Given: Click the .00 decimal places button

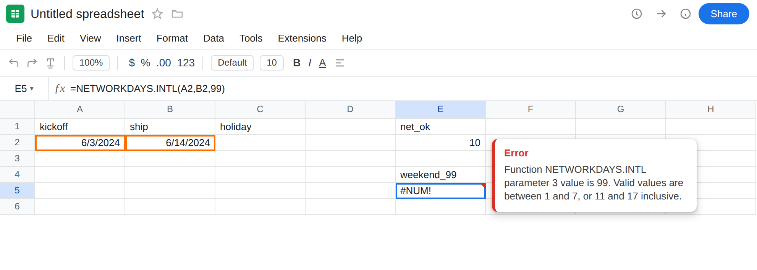Looking at the screenshot, I should 163,63.
